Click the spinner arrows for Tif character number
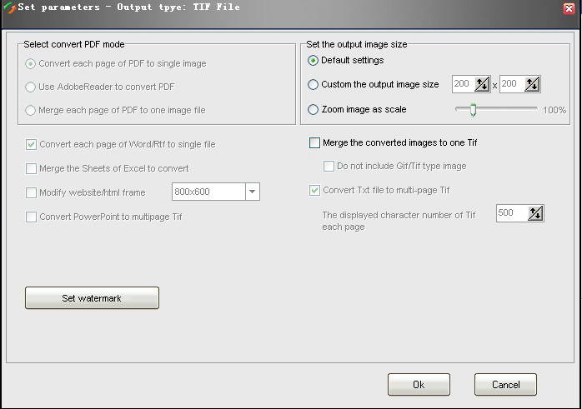Viewport: 582px width, 409px height. pos(534,214)
